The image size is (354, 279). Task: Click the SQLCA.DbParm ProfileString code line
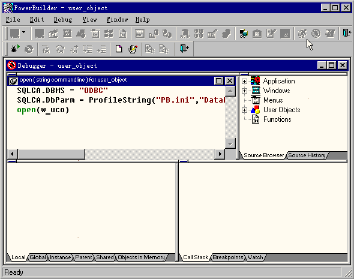tap(121, 100)
